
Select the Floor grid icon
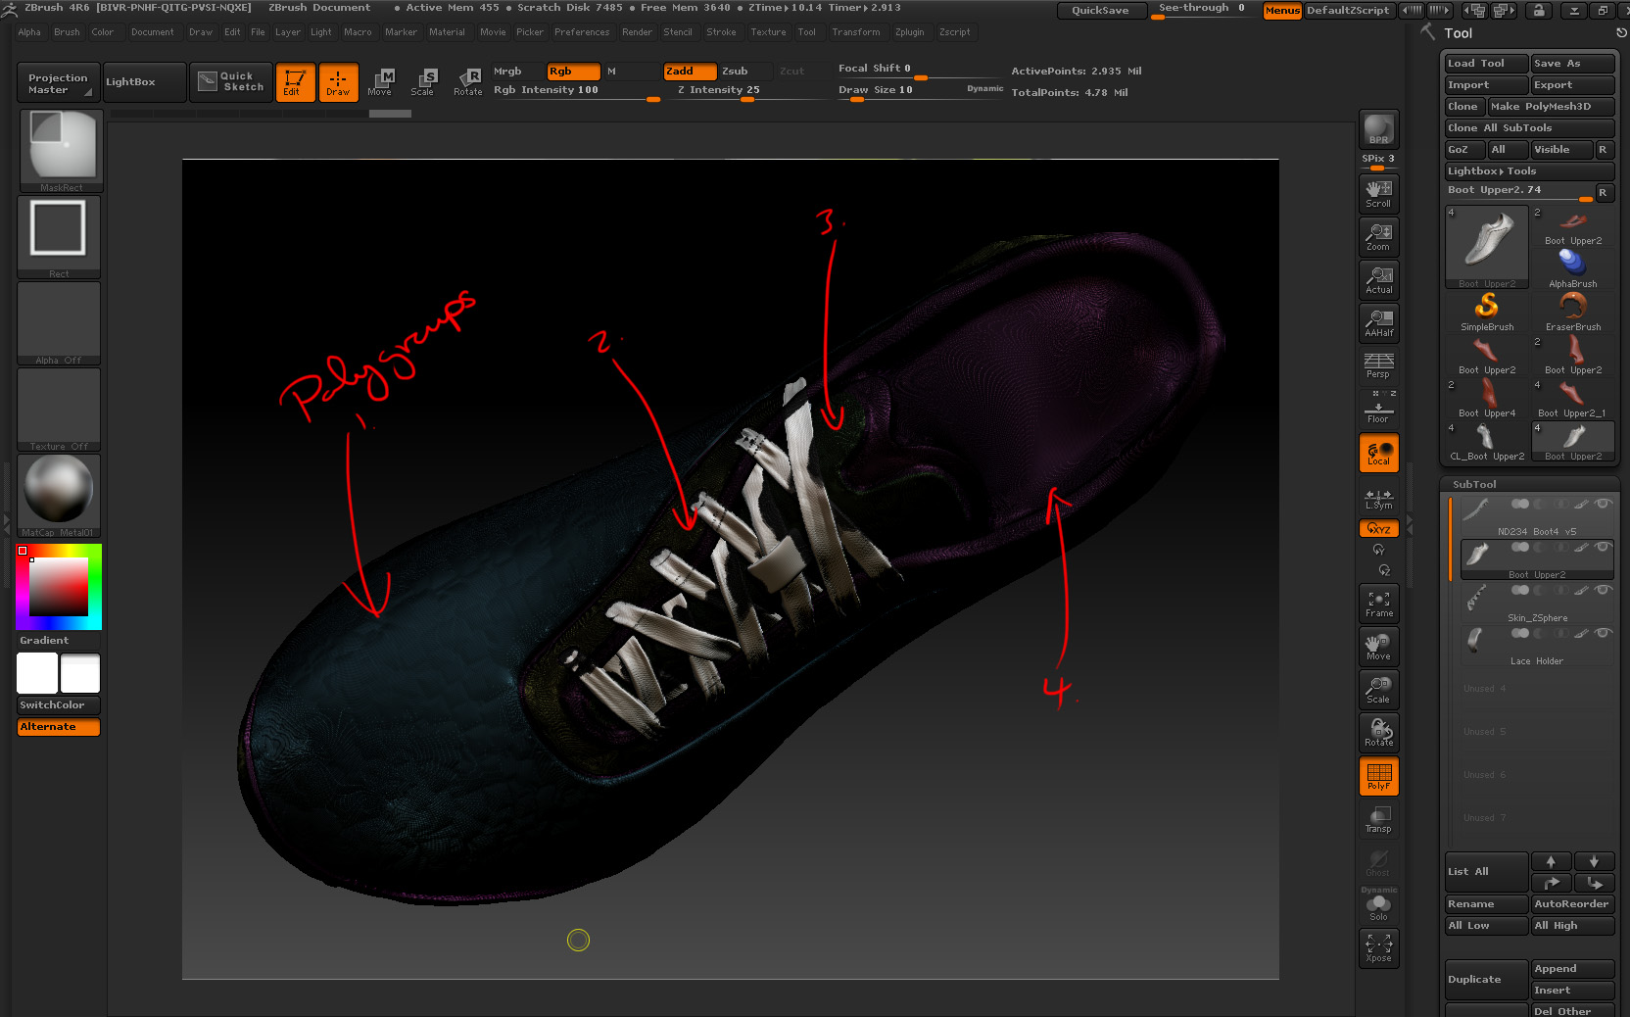click(x=1378, y=409)
